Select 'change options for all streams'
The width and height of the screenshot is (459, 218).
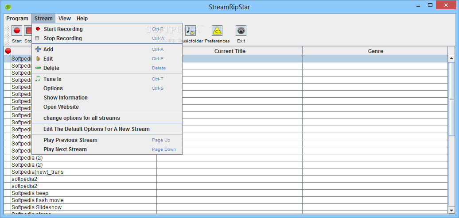(x=107, y=118)
